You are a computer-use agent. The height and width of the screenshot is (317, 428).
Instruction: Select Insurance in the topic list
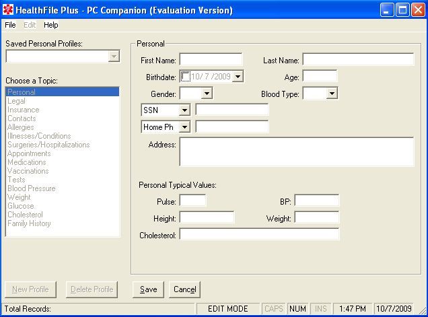click(62, 110)
